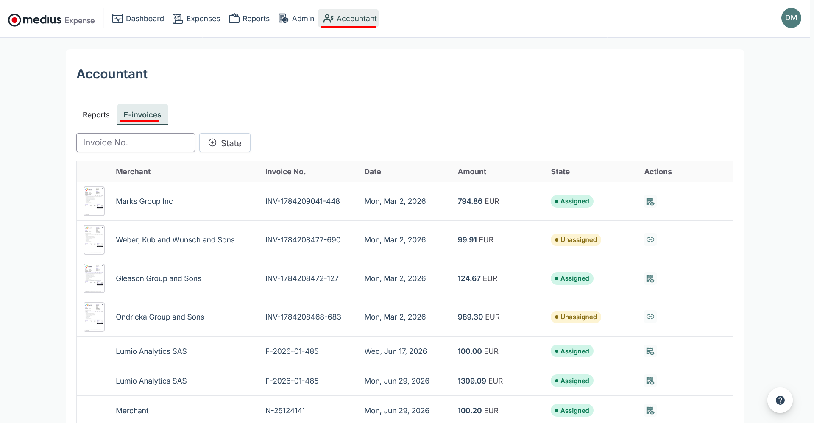
Task: Open the view expense icon for Marks Group Inc
Action: click(x=650, y=201)
